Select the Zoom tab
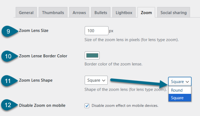The image size is (200, 116). [146, 13]
